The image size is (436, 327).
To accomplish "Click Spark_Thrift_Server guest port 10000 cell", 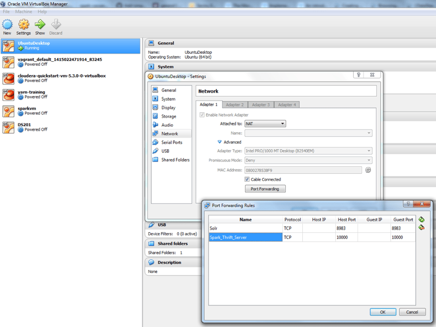I will 403,237.
